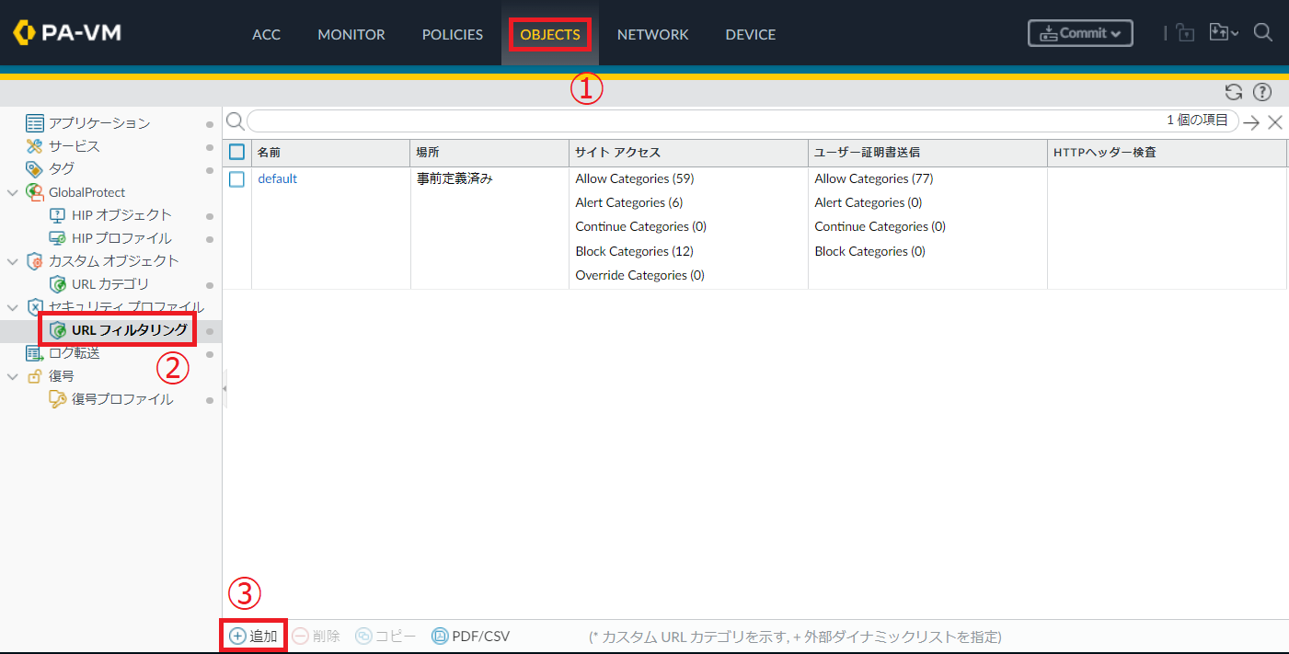
Task: Click the ログ転送 icon
Action: click(35, 353)
